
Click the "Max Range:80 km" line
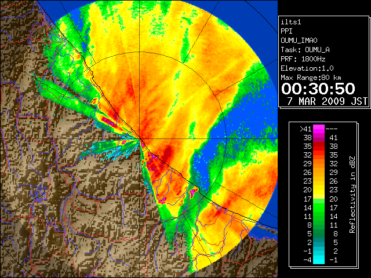[311, 78]
